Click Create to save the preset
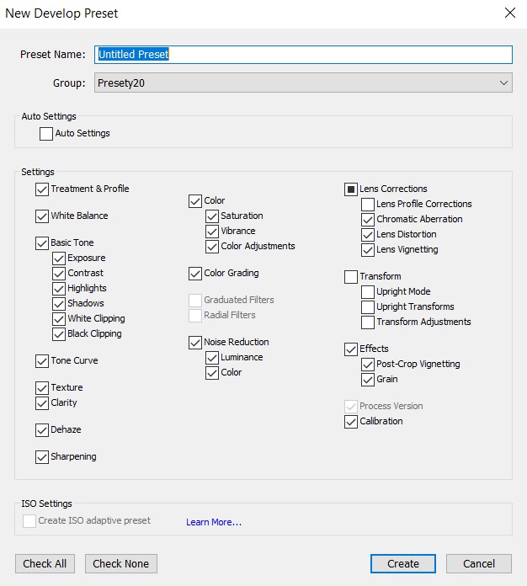This screenshot has height=586, width=527. (x=403, y=563)
